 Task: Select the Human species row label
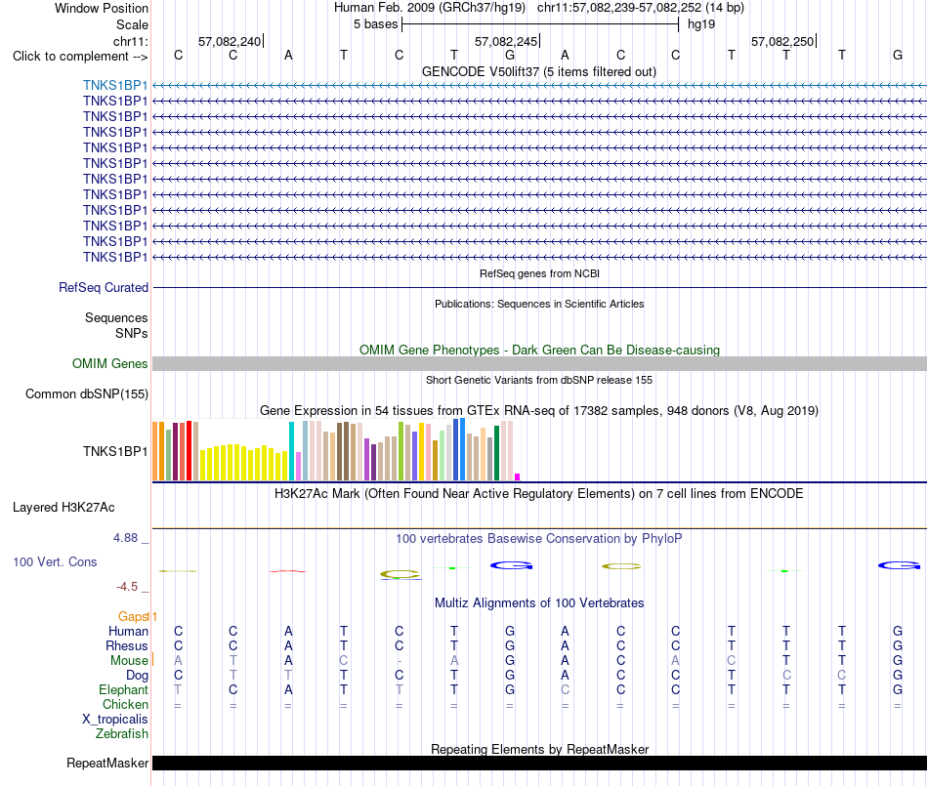tap(128, 631)
